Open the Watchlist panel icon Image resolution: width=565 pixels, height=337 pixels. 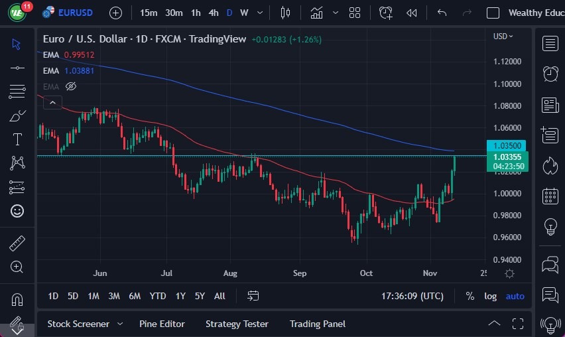(550, 44)
